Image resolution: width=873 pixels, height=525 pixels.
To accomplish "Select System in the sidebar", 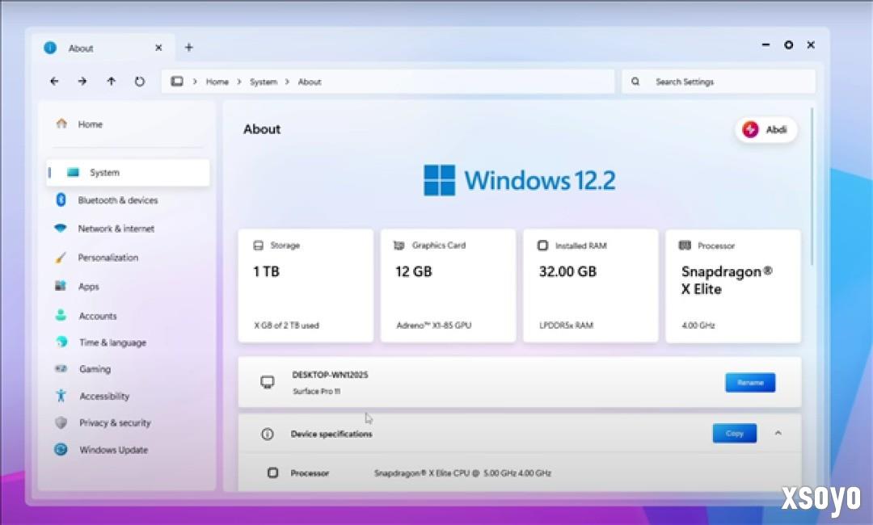I will tap(128, 172).
